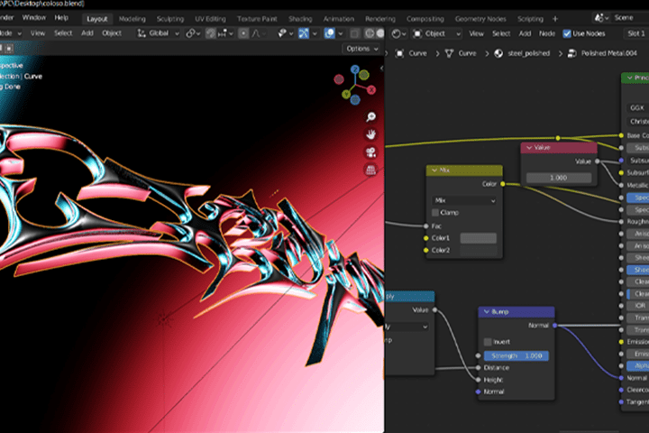The width and height of the screenshot is (649, 433).
Task: Click steel_polished in the breadcrumb
Action: [528, 53]
